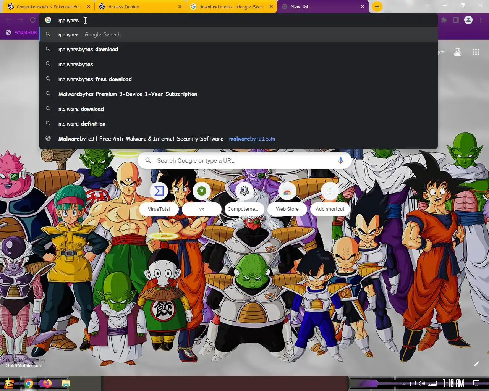The image size is (489, 391).
Task: Open the profile avatar menu
Action: point(468,20)
